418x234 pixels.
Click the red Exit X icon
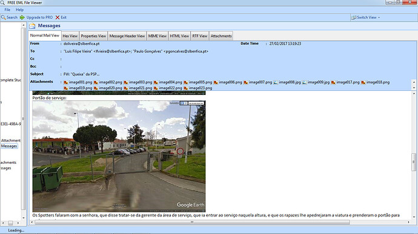click(x=58, y=18)
